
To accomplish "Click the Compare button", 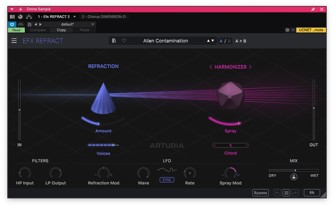I will (x=38, y=30).
